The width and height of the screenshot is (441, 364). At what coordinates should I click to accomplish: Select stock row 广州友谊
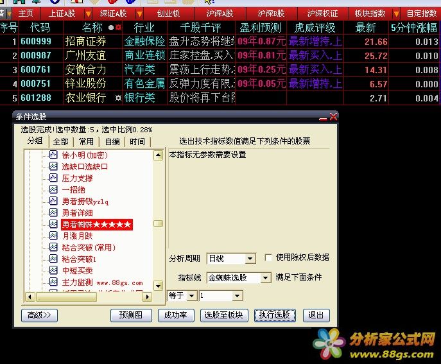click(220, 56)
